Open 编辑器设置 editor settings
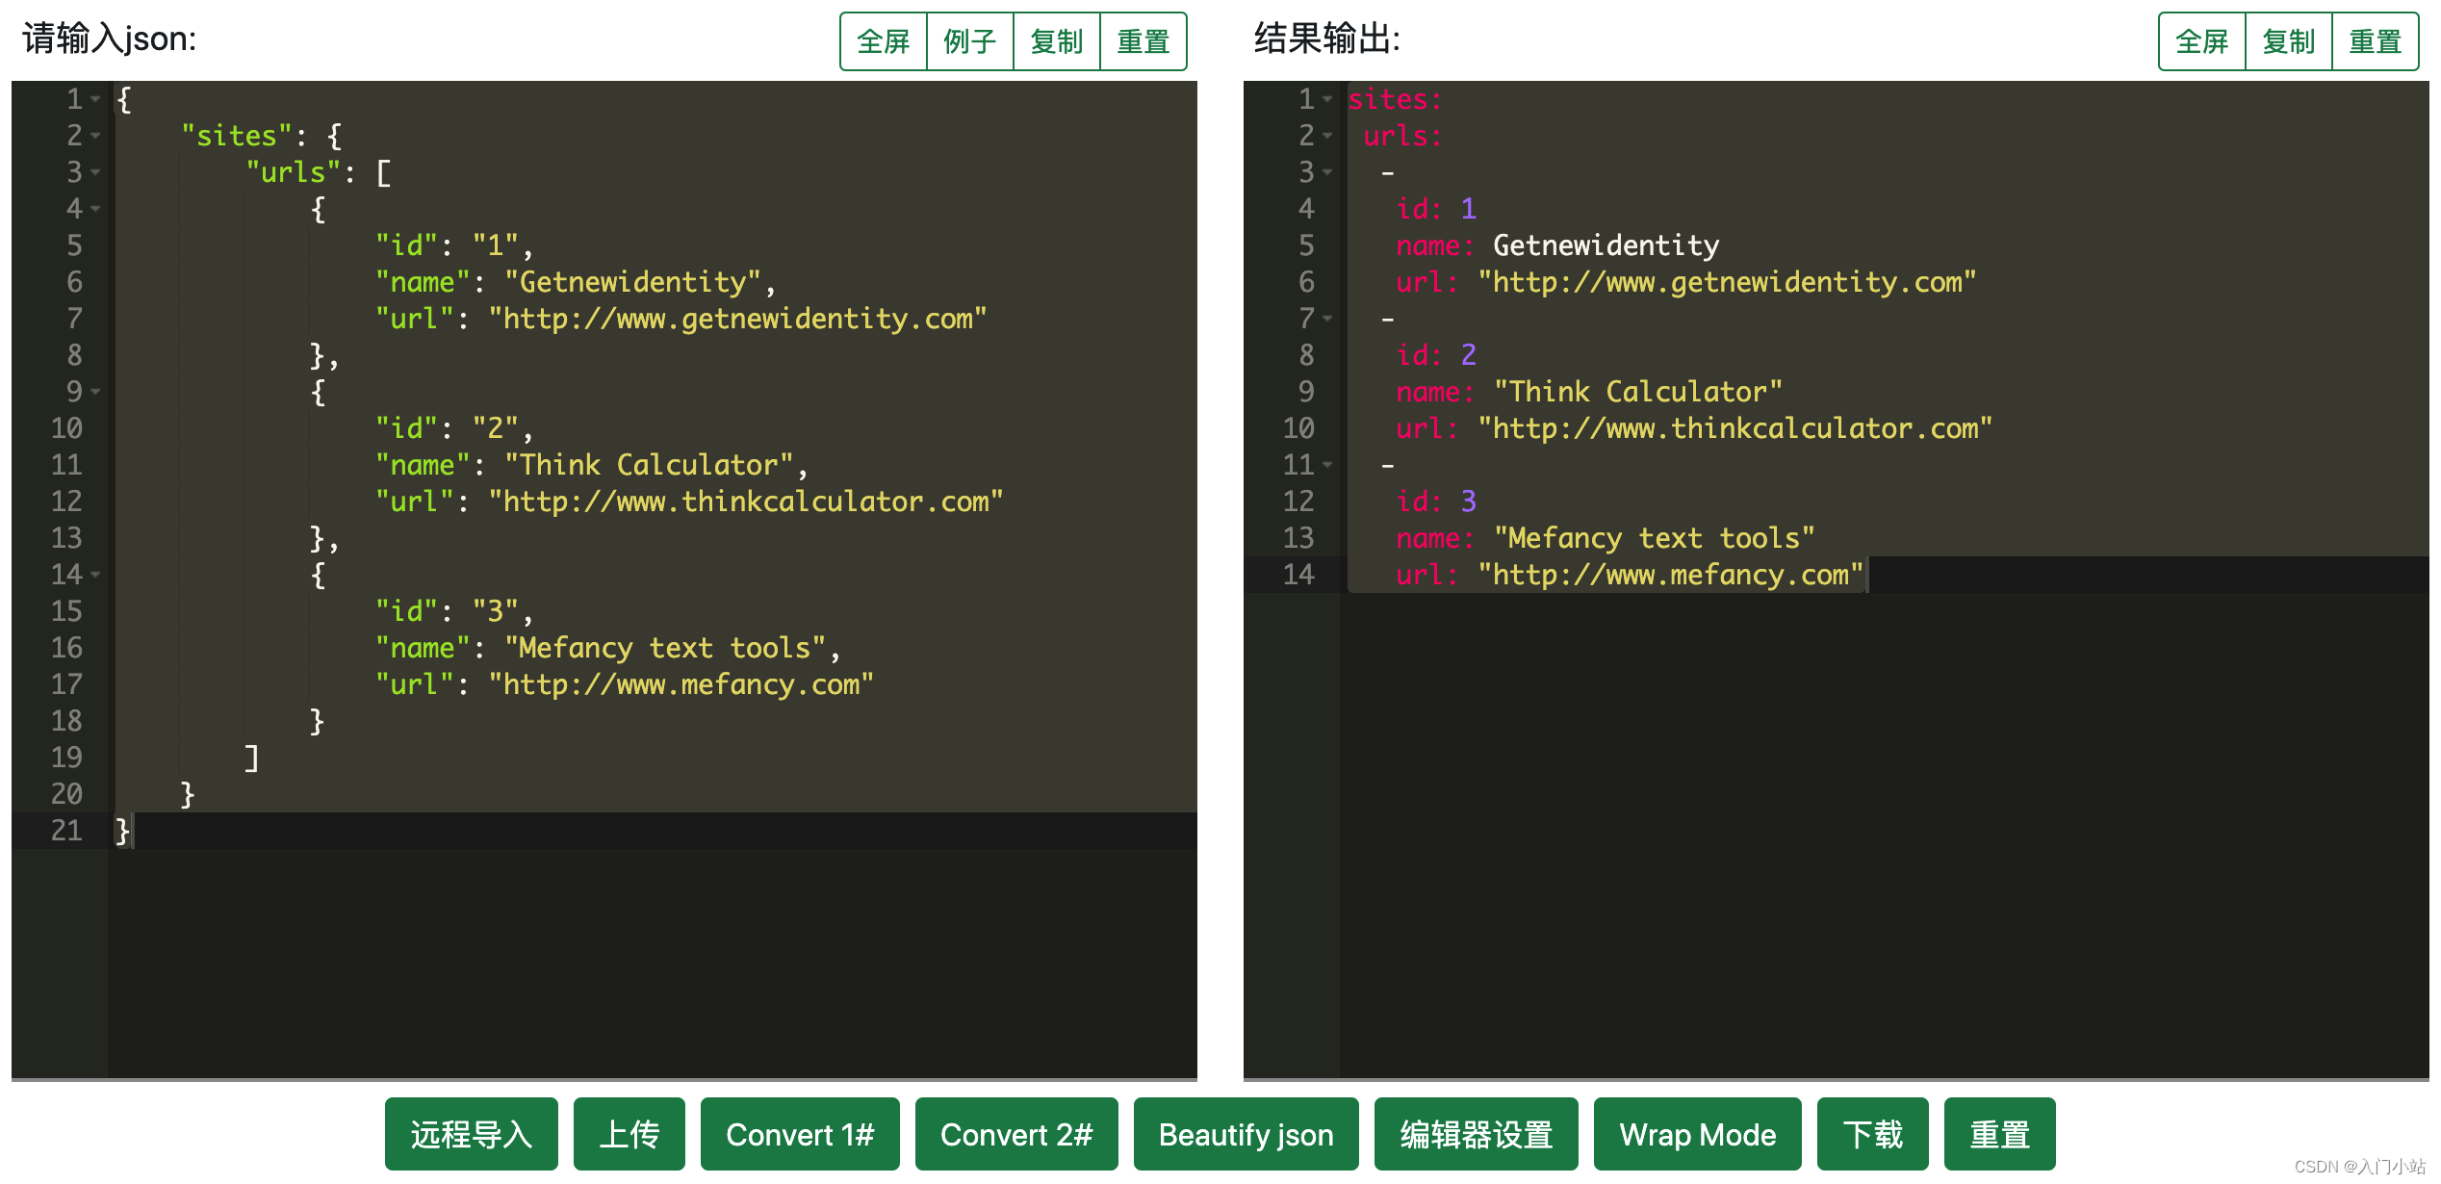The width and height of the screenshot is (2441, 1184). coord(1476,1134)
